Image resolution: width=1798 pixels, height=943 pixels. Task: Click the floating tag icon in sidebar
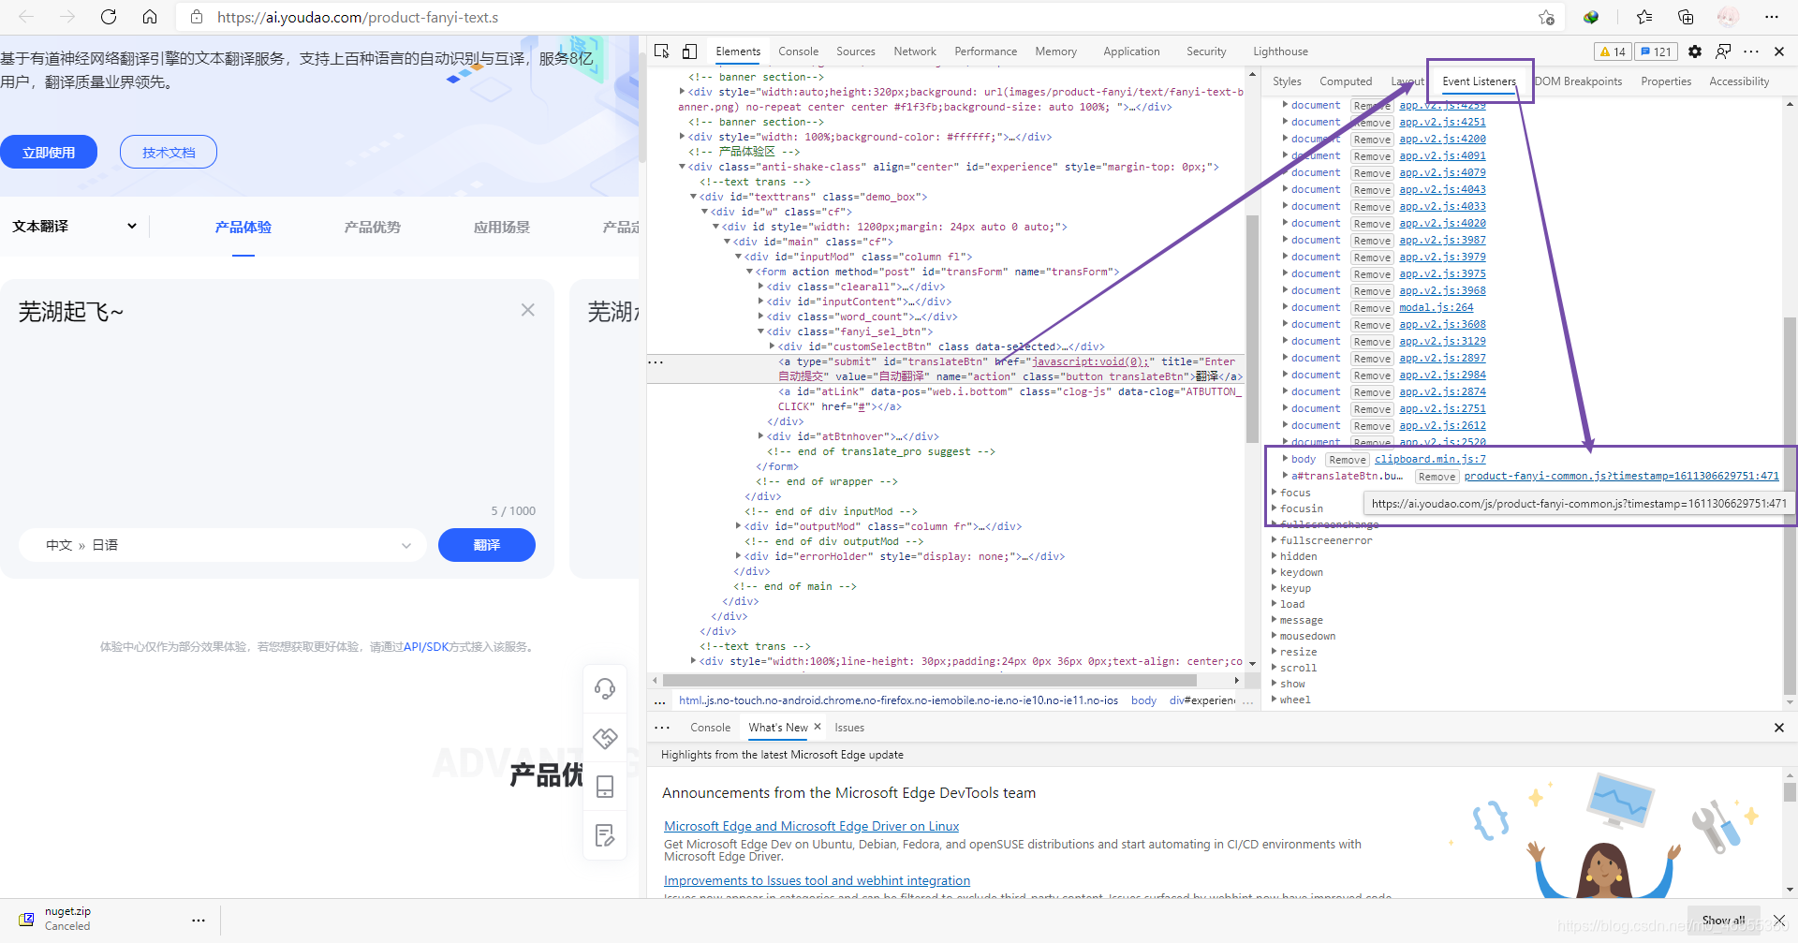coord(605,738)
